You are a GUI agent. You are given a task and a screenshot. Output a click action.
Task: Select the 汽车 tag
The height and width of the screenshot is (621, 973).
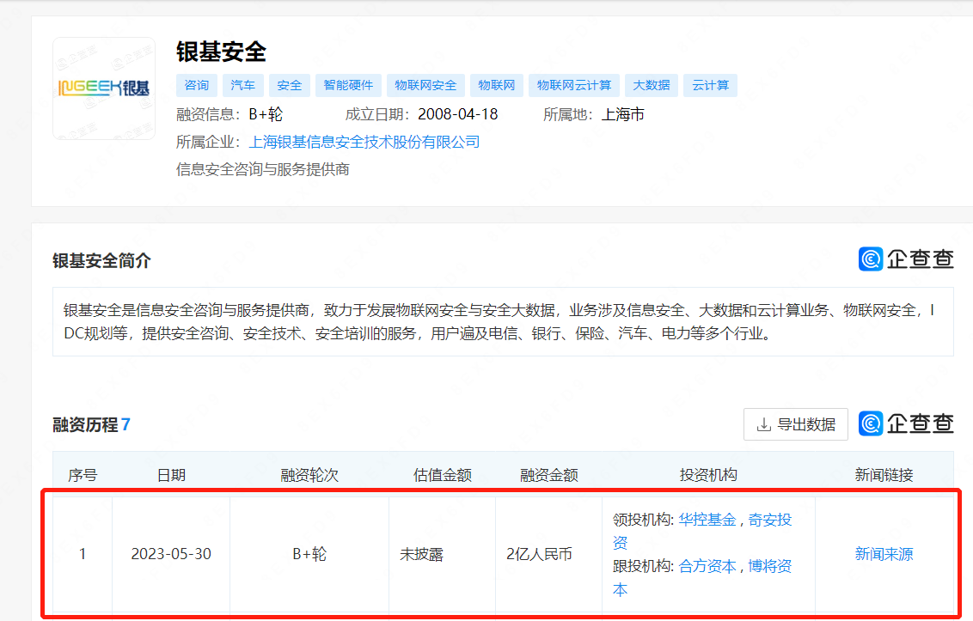tap(243, 86)
